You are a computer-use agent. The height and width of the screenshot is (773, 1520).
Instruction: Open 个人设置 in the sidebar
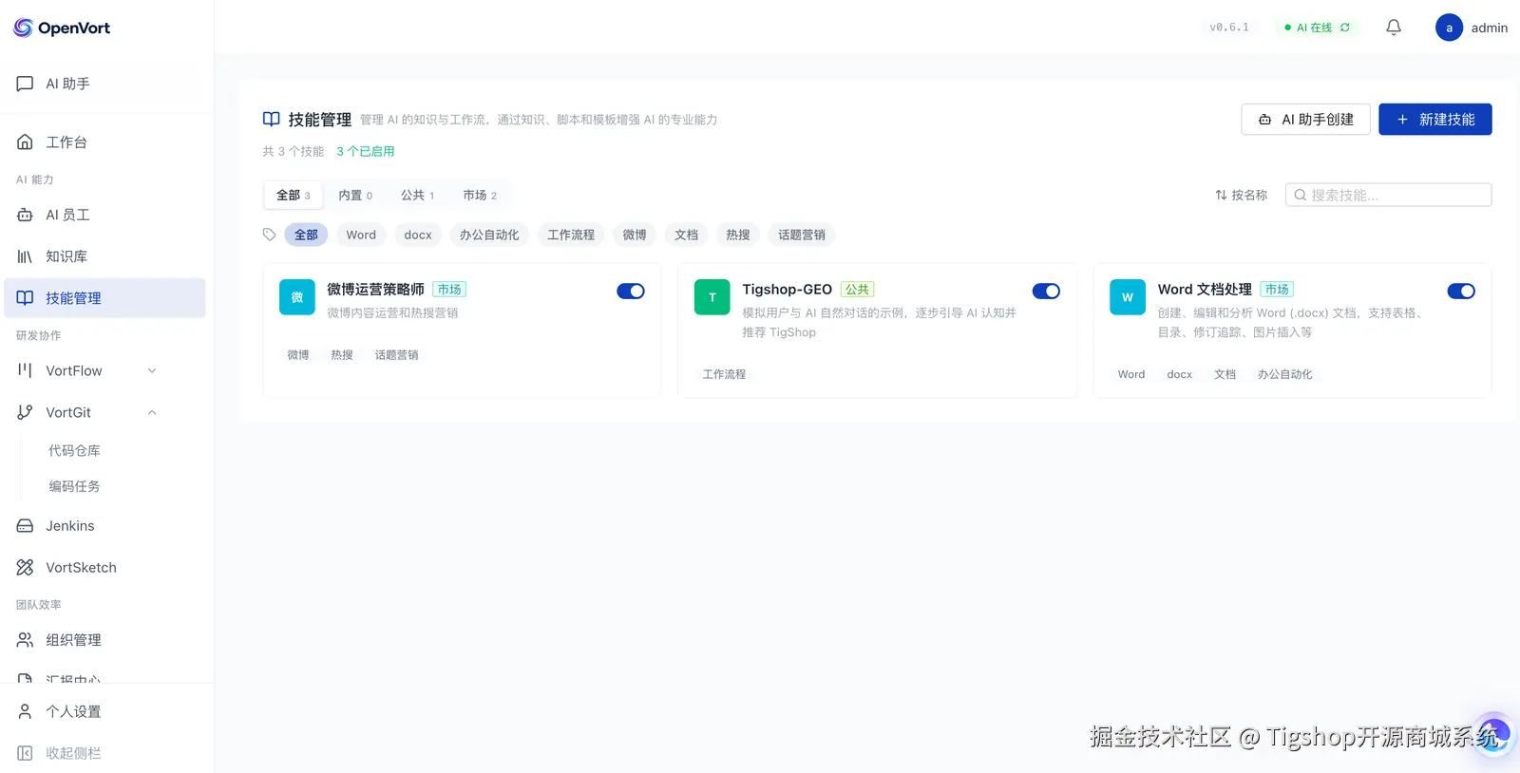[104, 711]
